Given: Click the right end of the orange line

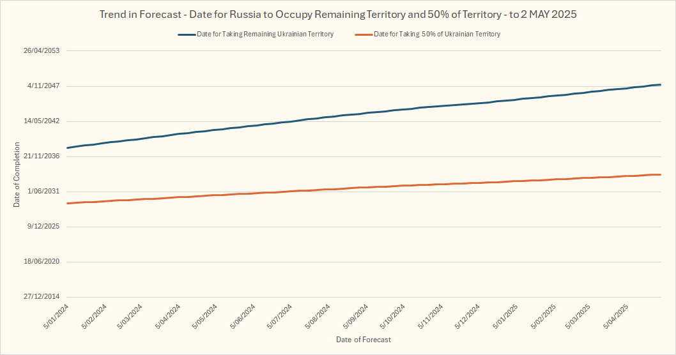Looking at the screenshot, I should coord(660,174).
